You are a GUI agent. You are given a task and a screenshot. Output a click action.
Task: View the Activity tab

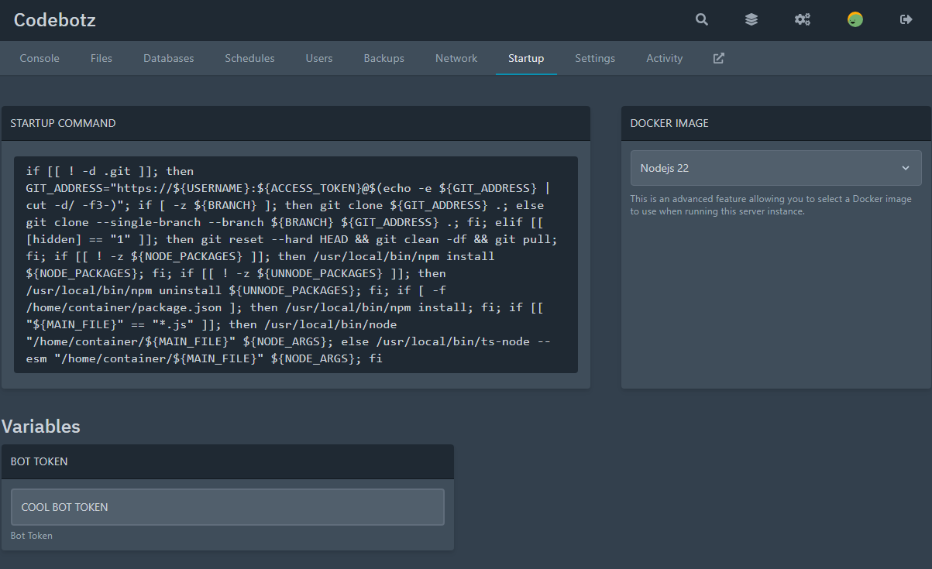665,58
